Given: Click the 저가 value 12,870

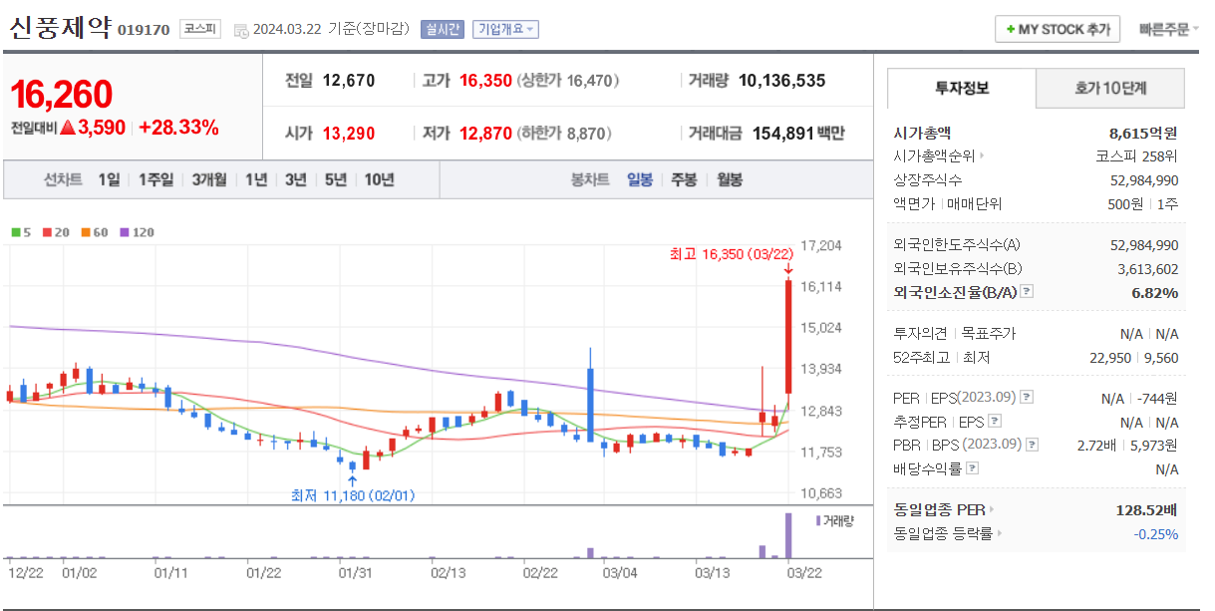Looking at the screenshot, I should [x=485, y=133].
